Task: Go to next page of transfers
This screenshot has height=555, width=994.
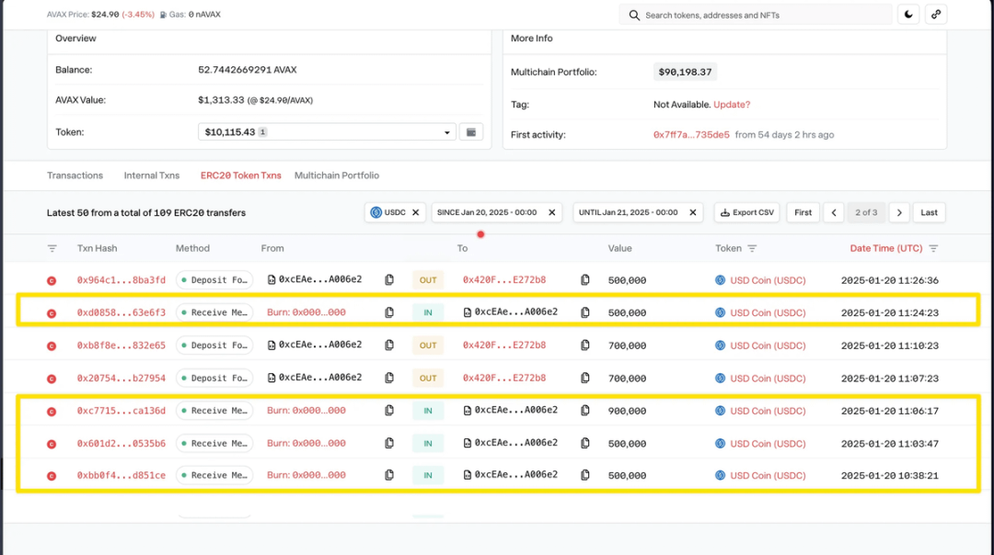Action: pyautogui.click(x=899, y=212)
